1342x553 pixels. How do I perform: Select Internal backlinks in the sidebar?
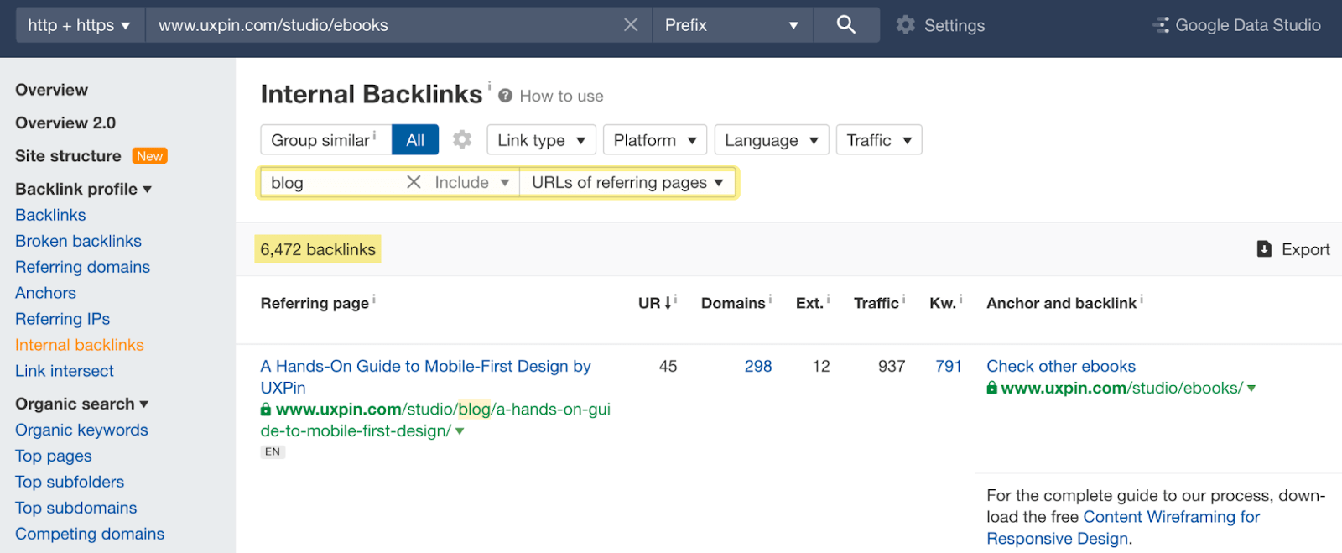[80, 345]
